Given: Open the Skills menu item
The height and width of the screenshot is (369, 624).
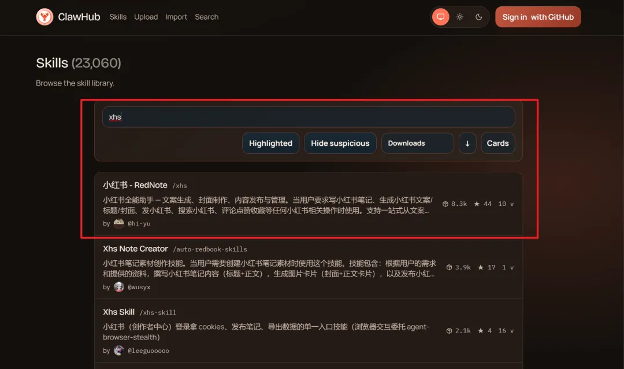Looking at the screenshot, I should coord(118,17).
